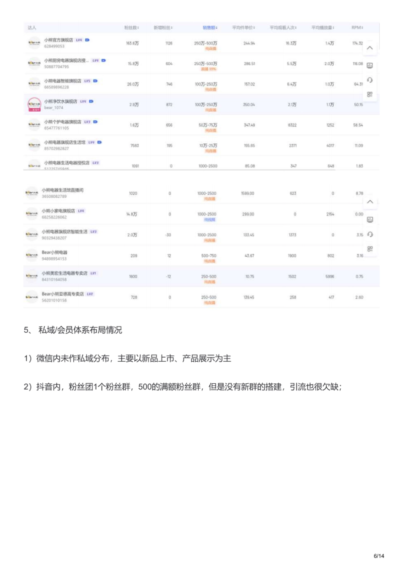Click the customer service headset icon near 小熊电器智能旗舰店 row
The height and width of the screenshot is (569, 402).
(x=370, y=80)
